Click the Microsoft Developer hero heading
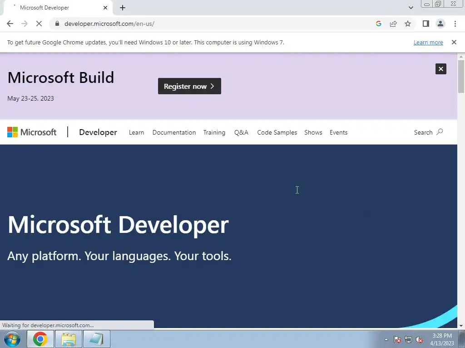This screenshot has height=348, width=465. click(118, 225)
